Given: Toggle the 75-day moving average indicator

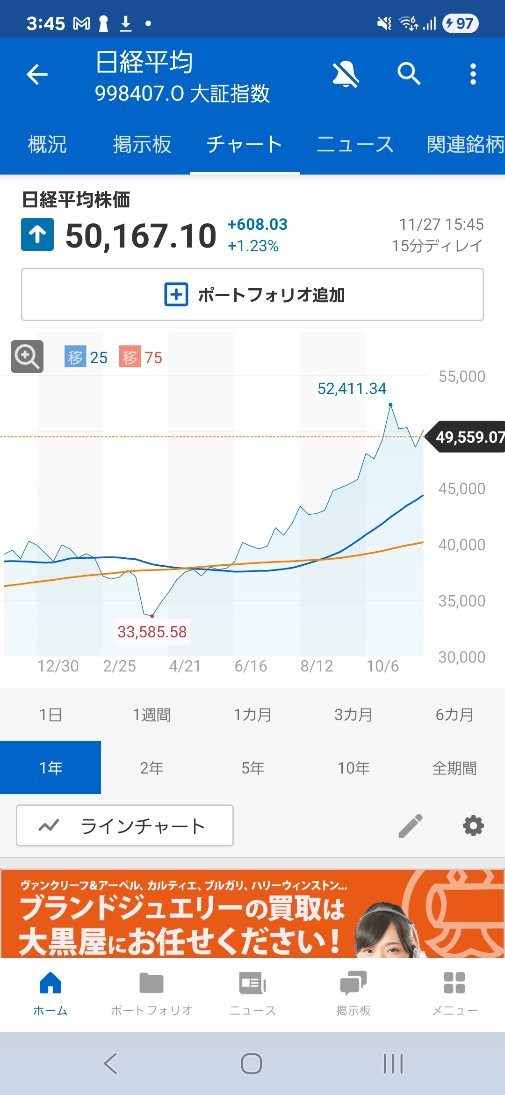Looking at the screenshot, I should coord(141,358).
